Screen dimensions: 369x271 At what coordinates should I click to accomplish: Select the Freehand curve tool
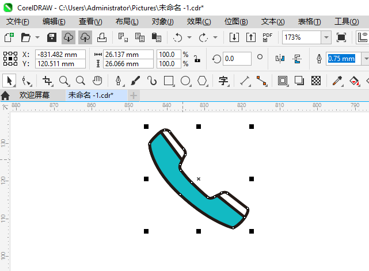[152, 81]
